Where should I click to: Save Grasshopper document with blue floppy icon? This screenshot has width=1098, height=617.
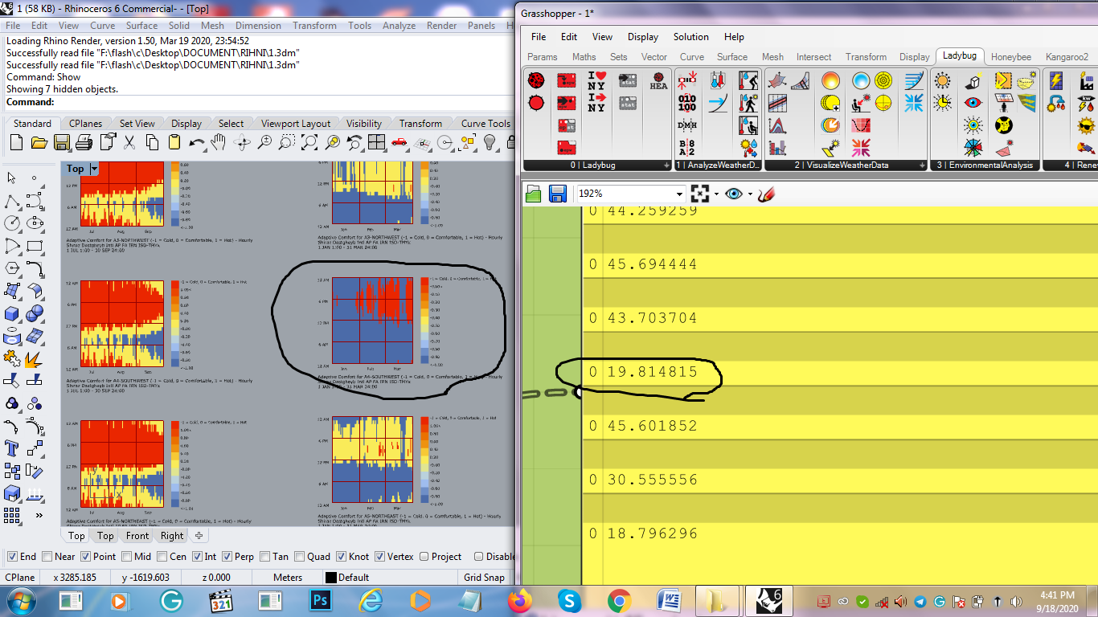click(557, 194)
